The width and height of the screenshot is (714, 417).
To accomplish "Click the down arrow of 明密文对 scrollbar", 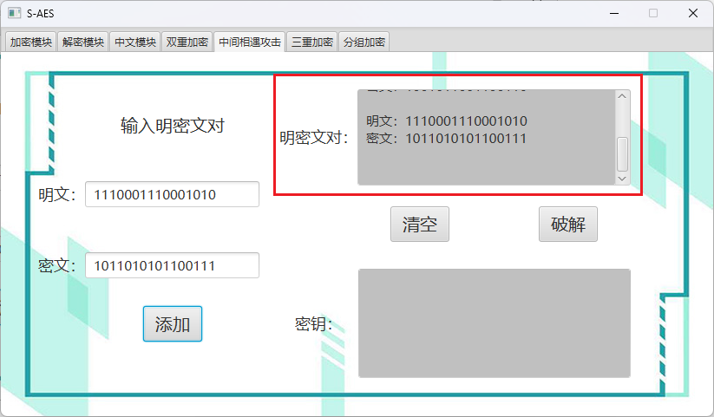I will pyautogui.click(x=622, y=177).
